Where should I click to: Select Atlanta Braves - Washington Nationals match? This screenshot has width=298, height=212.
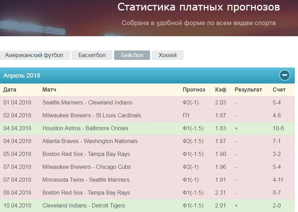click(90, 141)
